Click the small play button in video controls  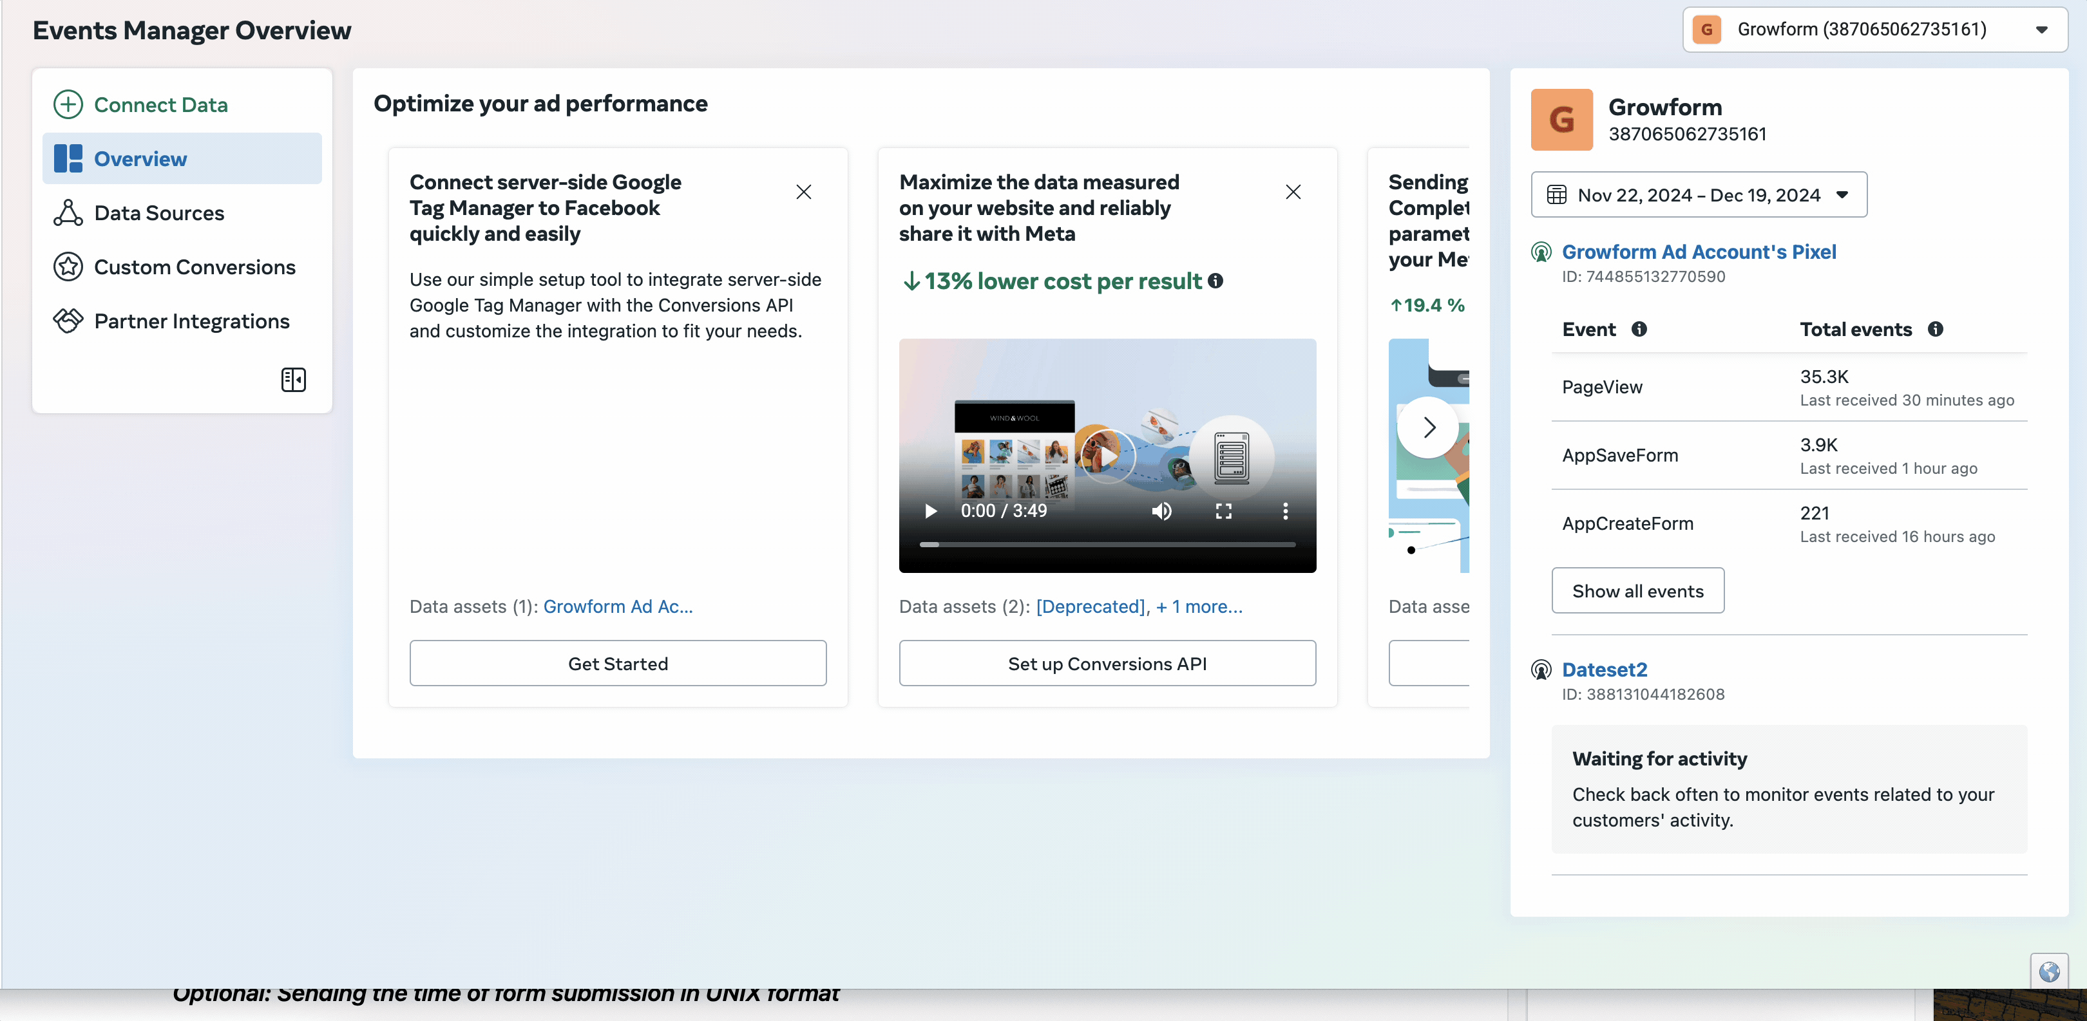pos(931,511)
